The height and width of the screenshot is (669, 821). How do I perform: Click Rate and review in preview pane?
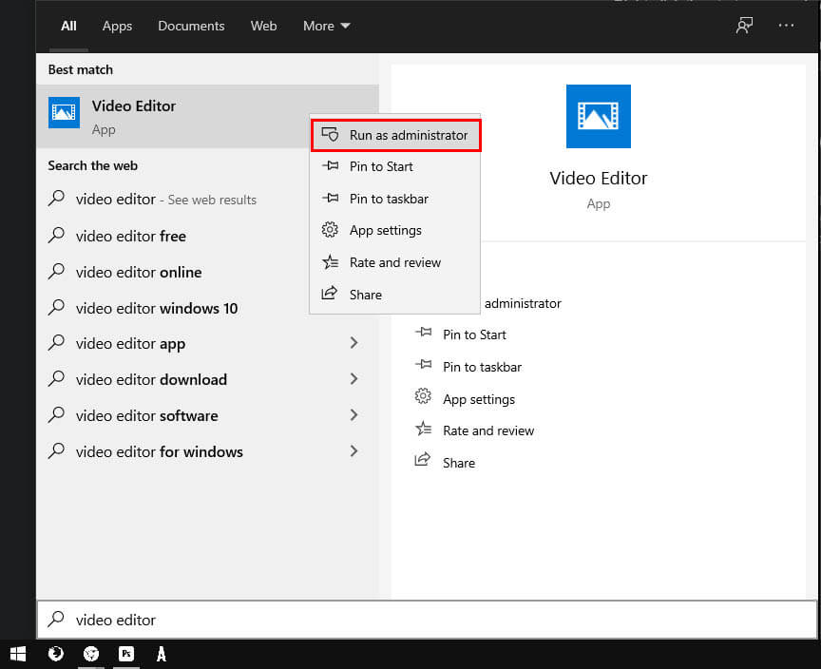[488, 430]
